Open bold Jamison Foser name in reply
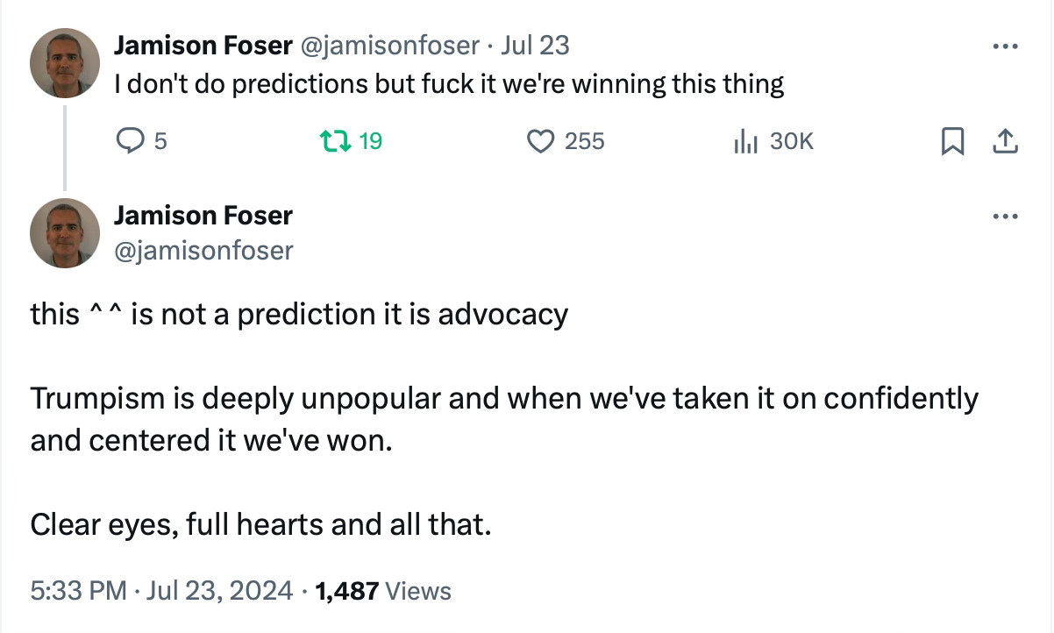 pos(203,215)
